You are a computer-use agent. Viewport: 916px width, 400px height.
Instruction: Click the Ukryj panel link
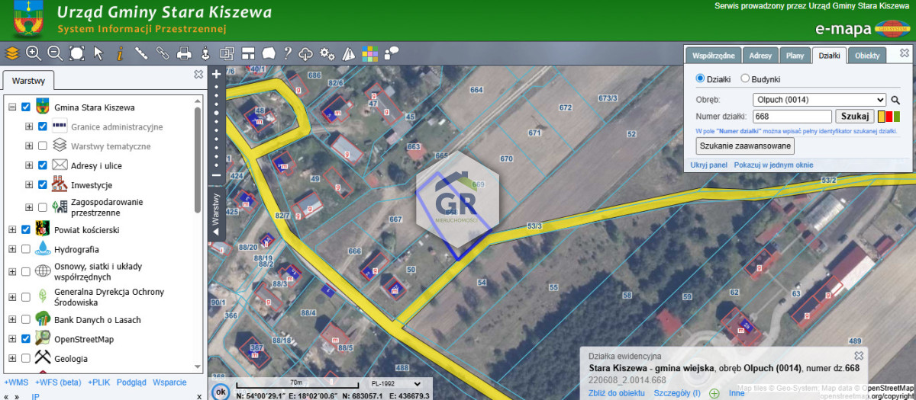pyautogui.click(x=708, y=165)
